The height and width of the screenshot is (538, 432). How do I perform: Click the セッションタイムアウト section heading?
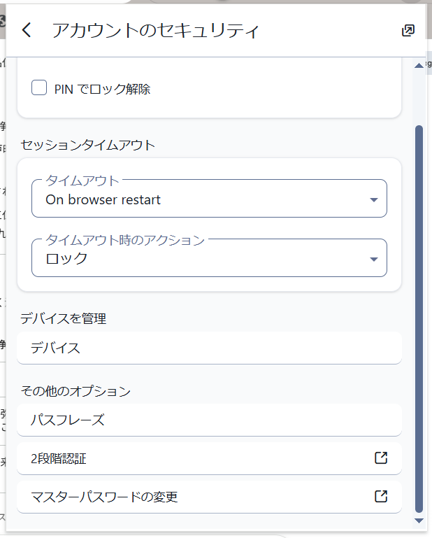(x=88, y=145)
